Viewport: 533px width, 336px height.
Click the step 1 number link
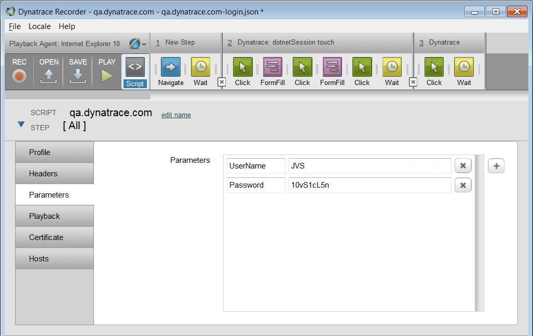click(158, 43)
